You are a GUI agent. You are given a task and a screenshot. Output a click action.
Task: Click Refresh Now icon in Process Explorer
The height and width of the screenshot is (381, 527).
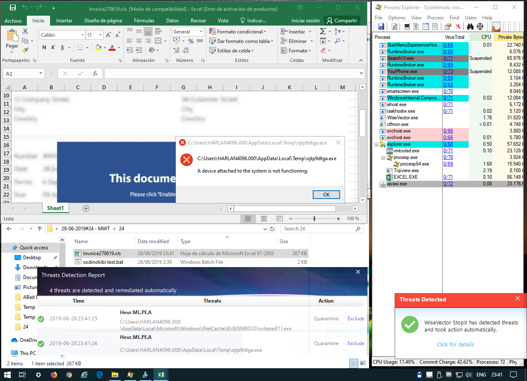click(x=395, y=26)
